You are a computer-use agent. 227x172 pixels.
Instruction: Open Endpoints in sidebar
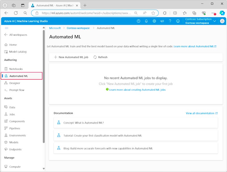click(13, 149)
